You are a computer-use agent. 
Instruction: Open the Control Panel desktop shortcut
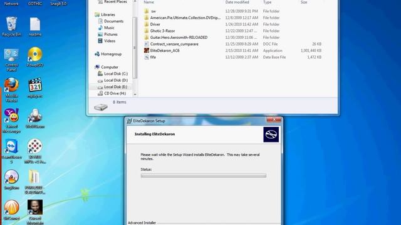pyautogui.click(x=11, y=60)
